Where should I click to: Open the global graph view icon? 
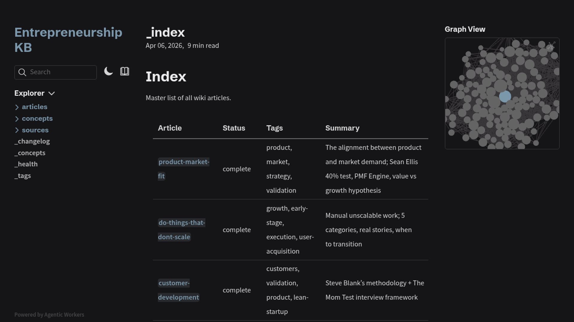551,46
